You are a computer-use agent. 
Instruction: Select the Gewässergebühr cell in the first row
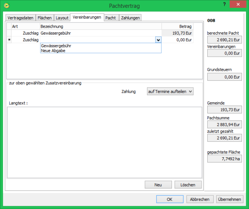click(x=101, y=33)
